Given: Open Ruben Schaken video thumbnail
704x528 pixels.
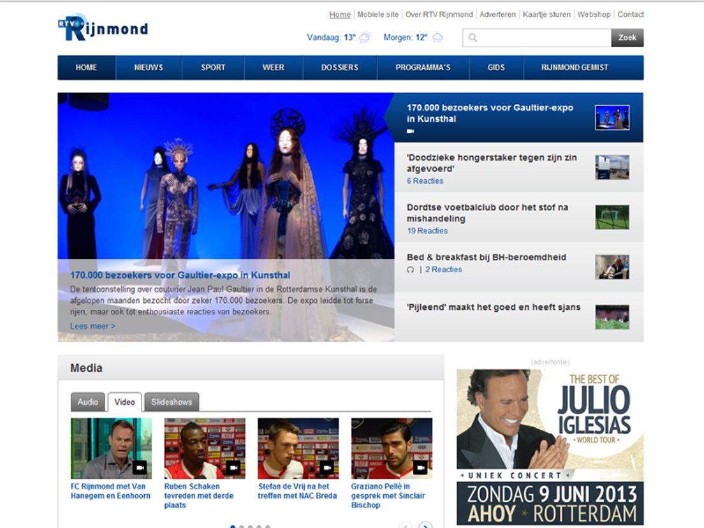Looking at the screenshot, I should [205, 448].
